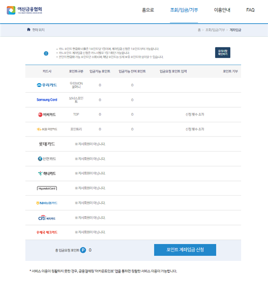Click 자사회원이 아닙니다 in NH농협카드 row
Image resolution: width=268 pixels, height=283 pixels.
click(90, 203)
